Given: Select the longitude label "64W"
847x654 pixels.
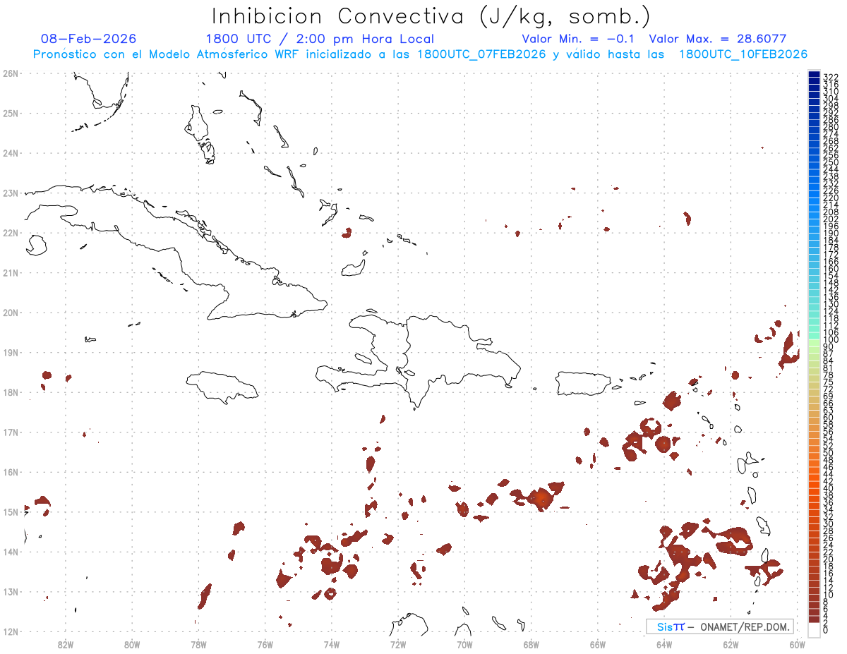Looking at the screenshot, I should tap(664, 643).
